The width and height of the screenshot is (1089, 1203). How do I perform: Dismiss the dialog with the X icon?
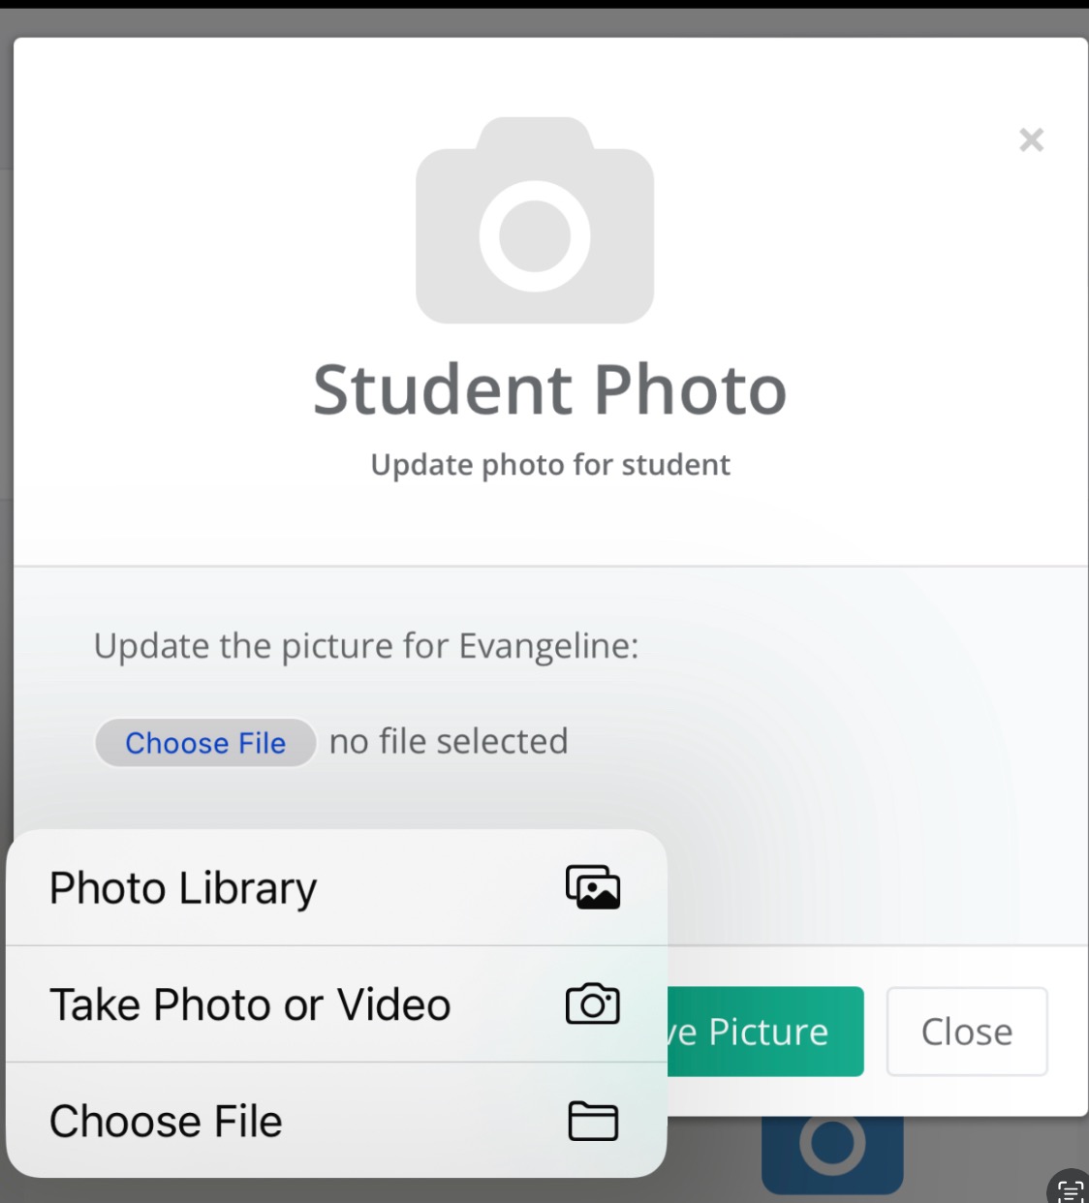[1031, 140]
